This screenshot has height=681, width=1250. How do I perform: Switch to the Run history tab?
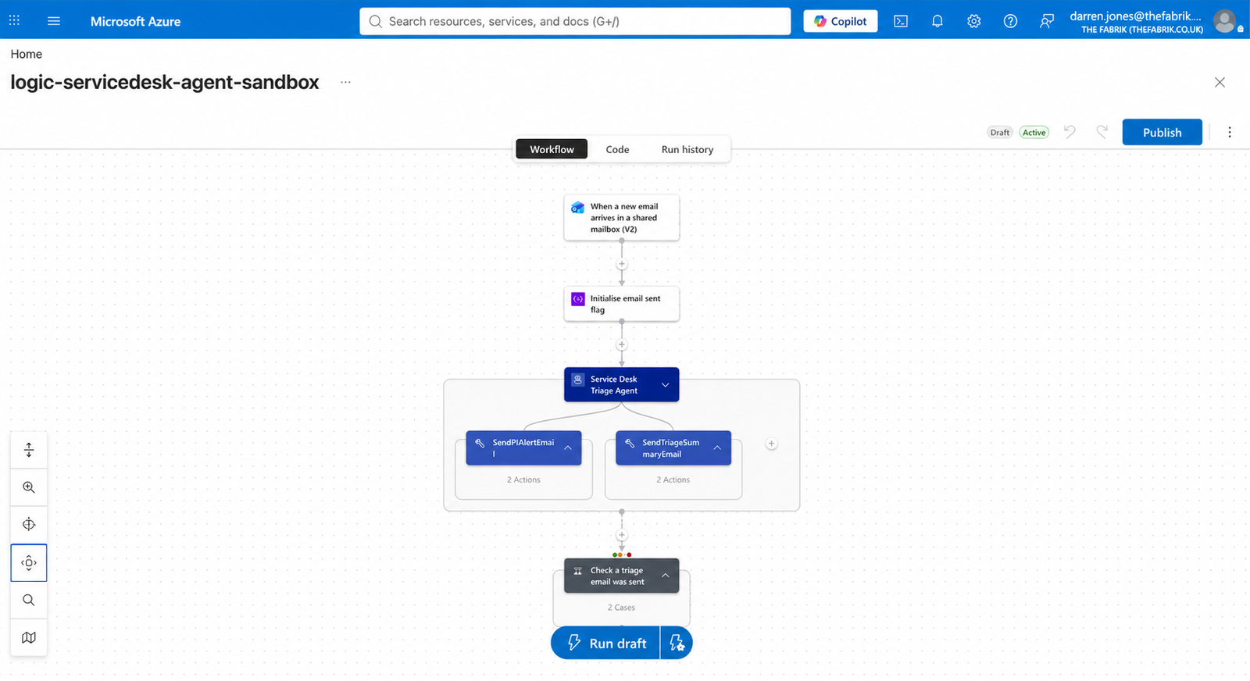tap(687, 149)
